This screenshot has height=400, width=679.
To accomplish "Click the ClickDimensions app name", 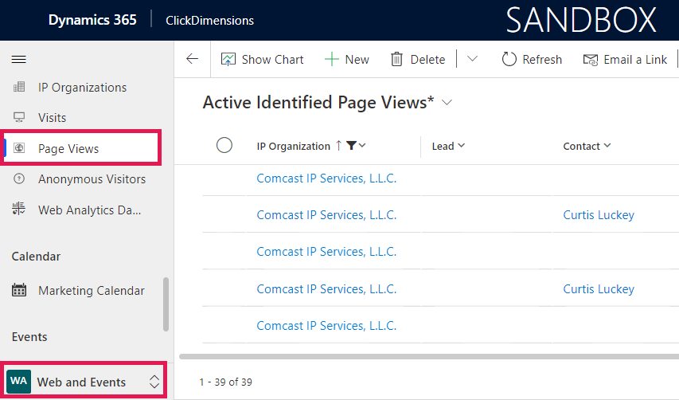I will (x=209, y=21).
